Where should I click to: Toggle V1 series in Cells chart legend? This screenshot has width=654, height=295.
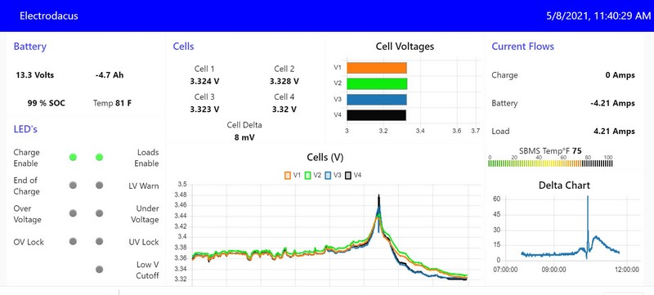[x=293, y=176]
